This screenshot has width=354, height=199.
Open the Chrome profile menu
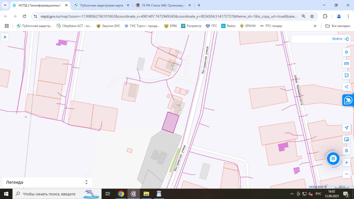[339, 16]
